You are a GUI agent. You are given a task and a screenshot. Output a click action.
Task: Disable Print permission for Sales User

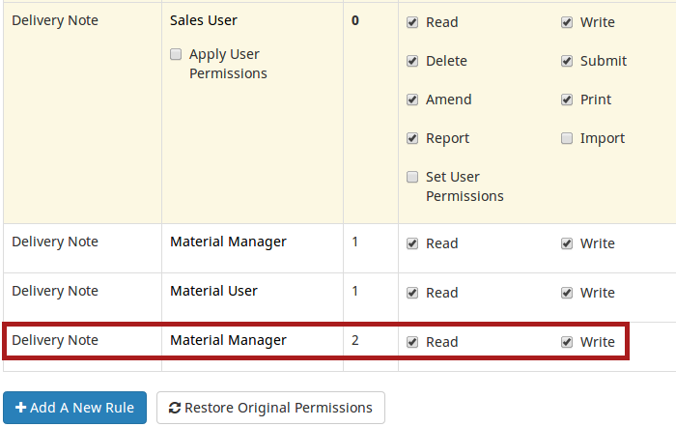[x=567, y=100]
